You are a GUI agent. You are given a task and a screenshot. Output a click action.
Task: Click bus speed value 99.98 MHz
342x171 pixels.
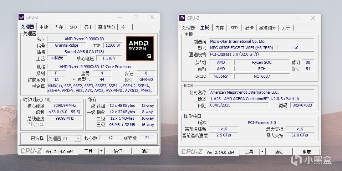click(65, 118)
